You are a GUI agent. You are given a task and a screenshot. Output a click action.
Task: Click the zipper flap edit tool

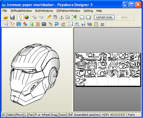pos(19,24)
